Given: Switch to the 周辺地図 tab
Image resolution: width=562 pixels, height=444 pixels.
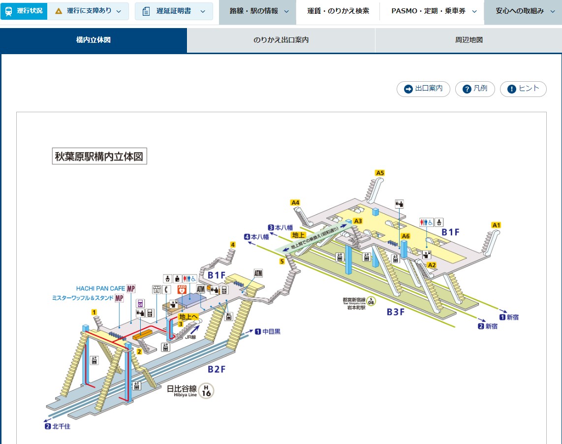Looking at the screenshot, I should (x=468, y=40).
